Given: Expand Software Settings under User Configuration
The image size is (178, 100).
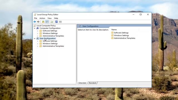Looking at the screenshot, I should (x=38, y=41).
